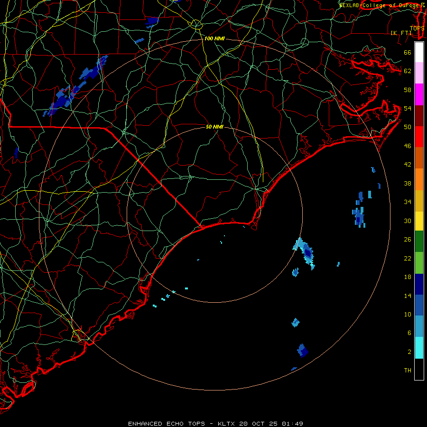The image size is (427, 427).
Task: Select the 58 legend value
Action: click(408, 90)
